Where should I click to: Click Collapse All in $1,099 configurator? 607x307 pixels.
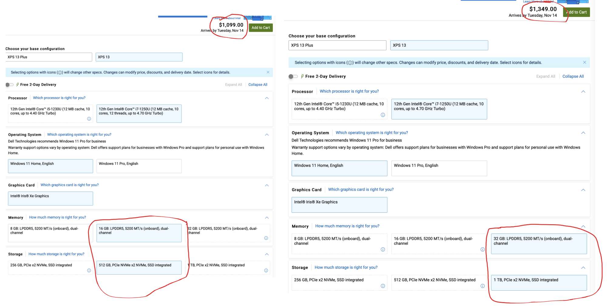click(x=258, y=85)
